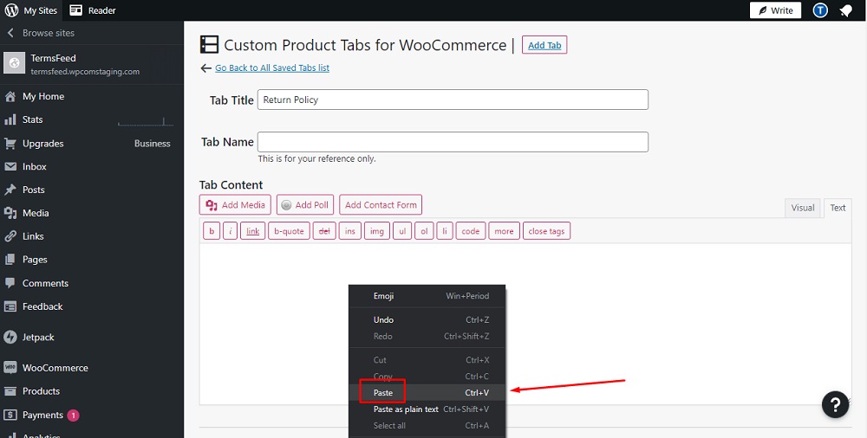Open the user profile avatar
867x438 pixels.
pos(820,10)
